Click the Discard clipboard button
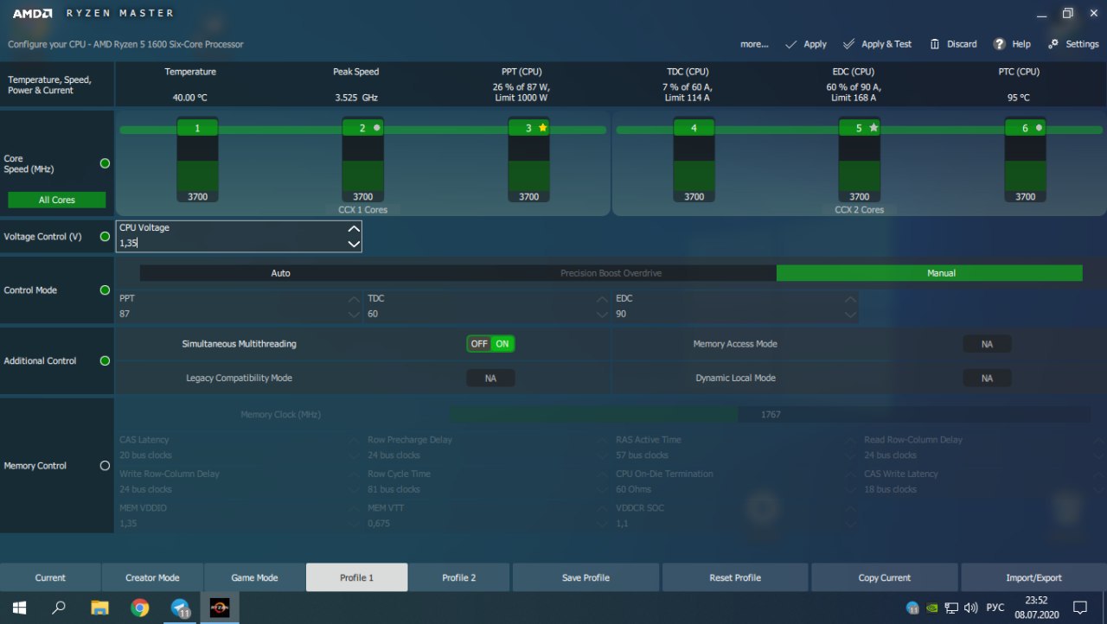This screenshot has height=624, width=1107. point(953,44)
